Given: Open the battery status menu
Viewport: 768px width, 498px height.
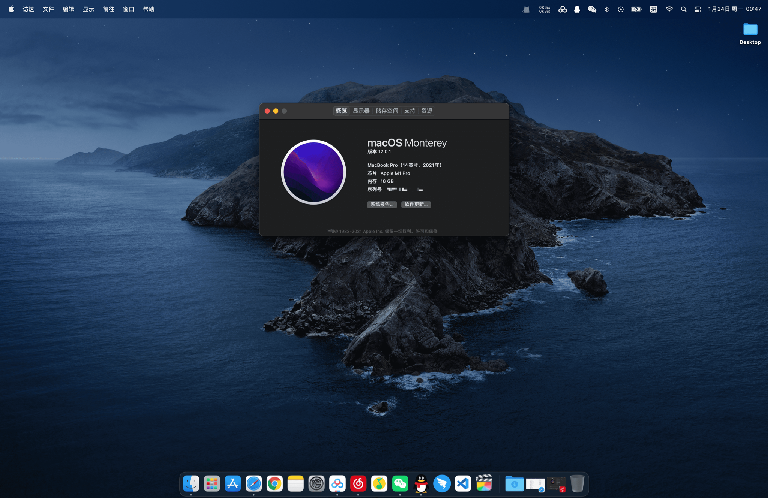Looking at the screenshot, I should point(636,9).
